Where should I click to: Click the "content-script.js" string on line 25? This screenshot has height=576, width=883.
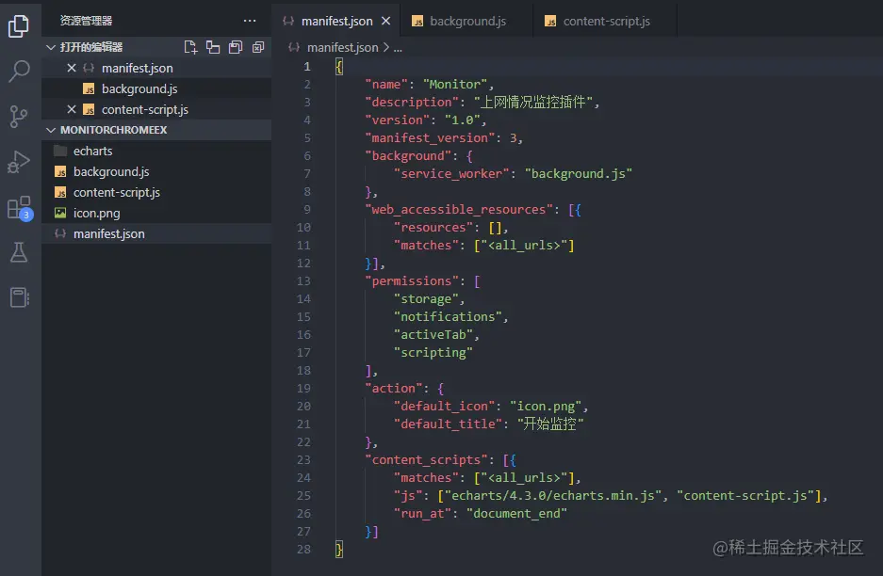[745, 496]
